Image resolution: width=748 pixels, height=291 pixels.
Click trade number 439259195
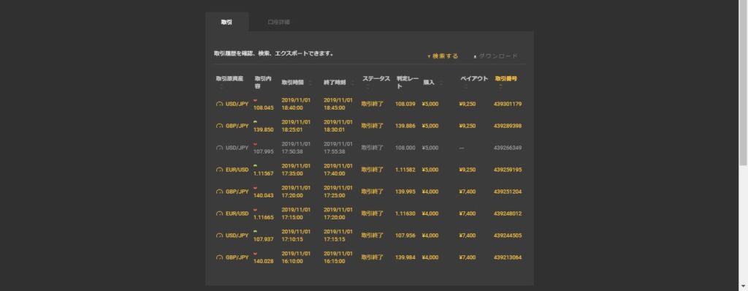508,170
